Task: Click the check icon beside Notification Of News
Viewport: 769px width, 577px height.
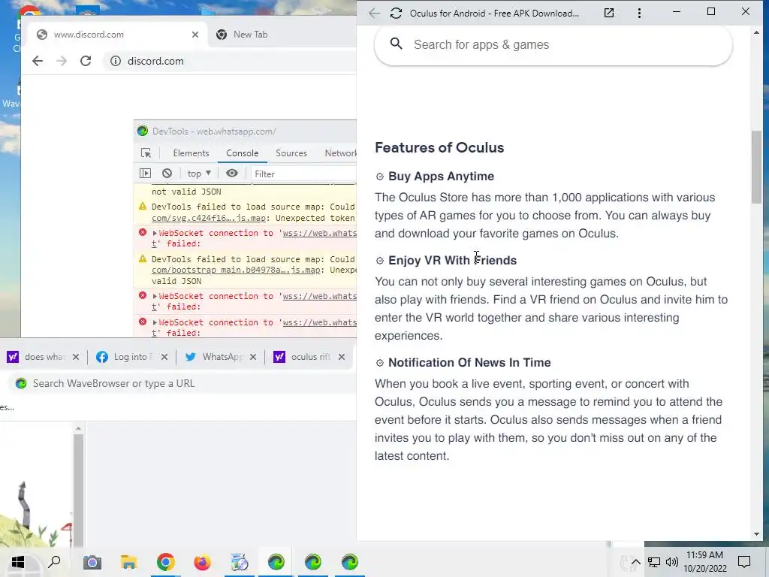Action: pyautogui.click(x=379, y=363)
